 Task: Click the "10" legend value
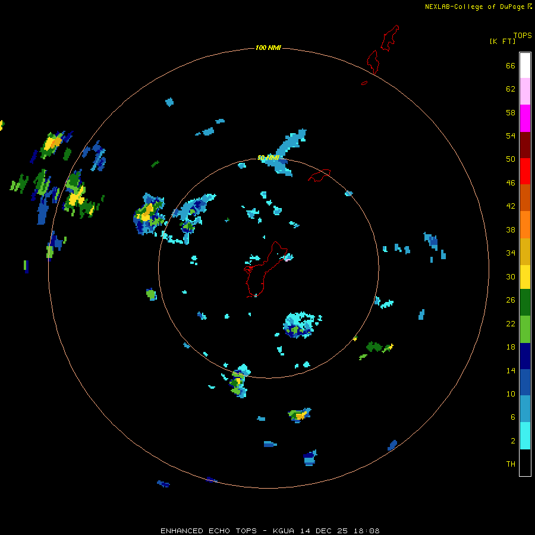tap(511, 394)
